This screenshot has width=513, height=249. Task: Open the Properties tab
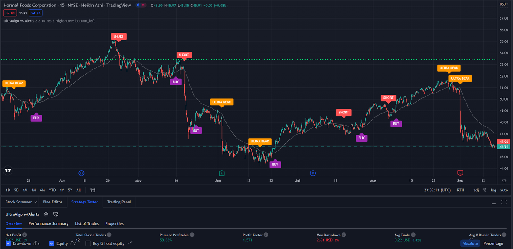click(x=114, y=223)
